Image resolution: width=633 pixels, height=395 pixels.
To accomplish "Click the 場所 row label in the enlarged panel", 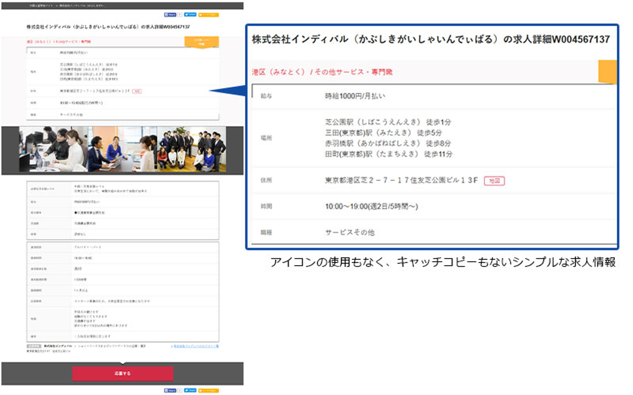I will (266, 138).
